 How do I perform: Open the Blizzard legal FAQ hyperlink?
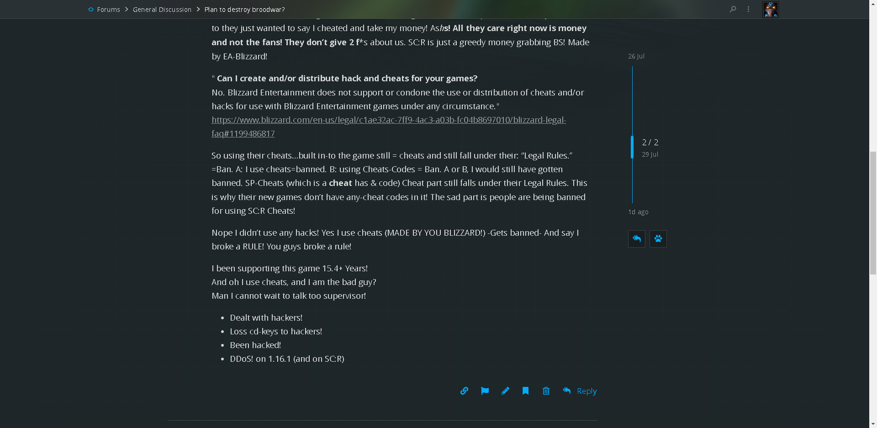pos(389,127)
